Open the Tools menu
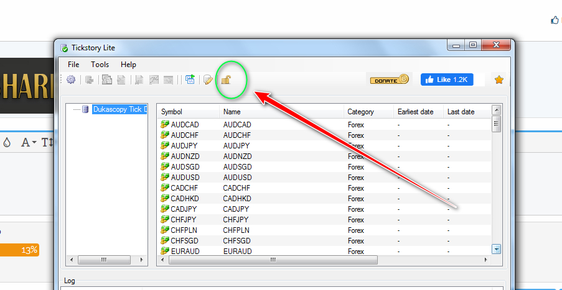The width and height of the screenshot is (562, 290). [x=100, y=65]
